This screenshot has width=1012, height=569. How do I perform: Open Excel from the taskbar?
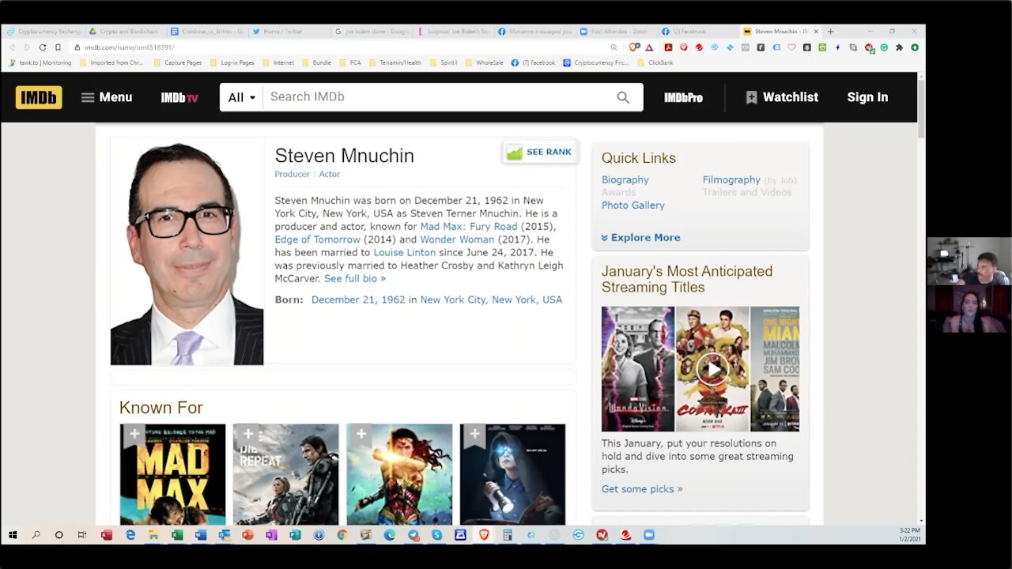coord(177,535)
